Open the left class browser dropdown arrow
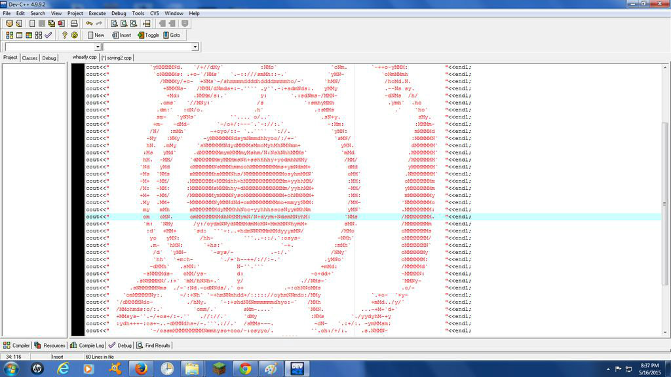 pyautogui.click(x=98, y=47)
